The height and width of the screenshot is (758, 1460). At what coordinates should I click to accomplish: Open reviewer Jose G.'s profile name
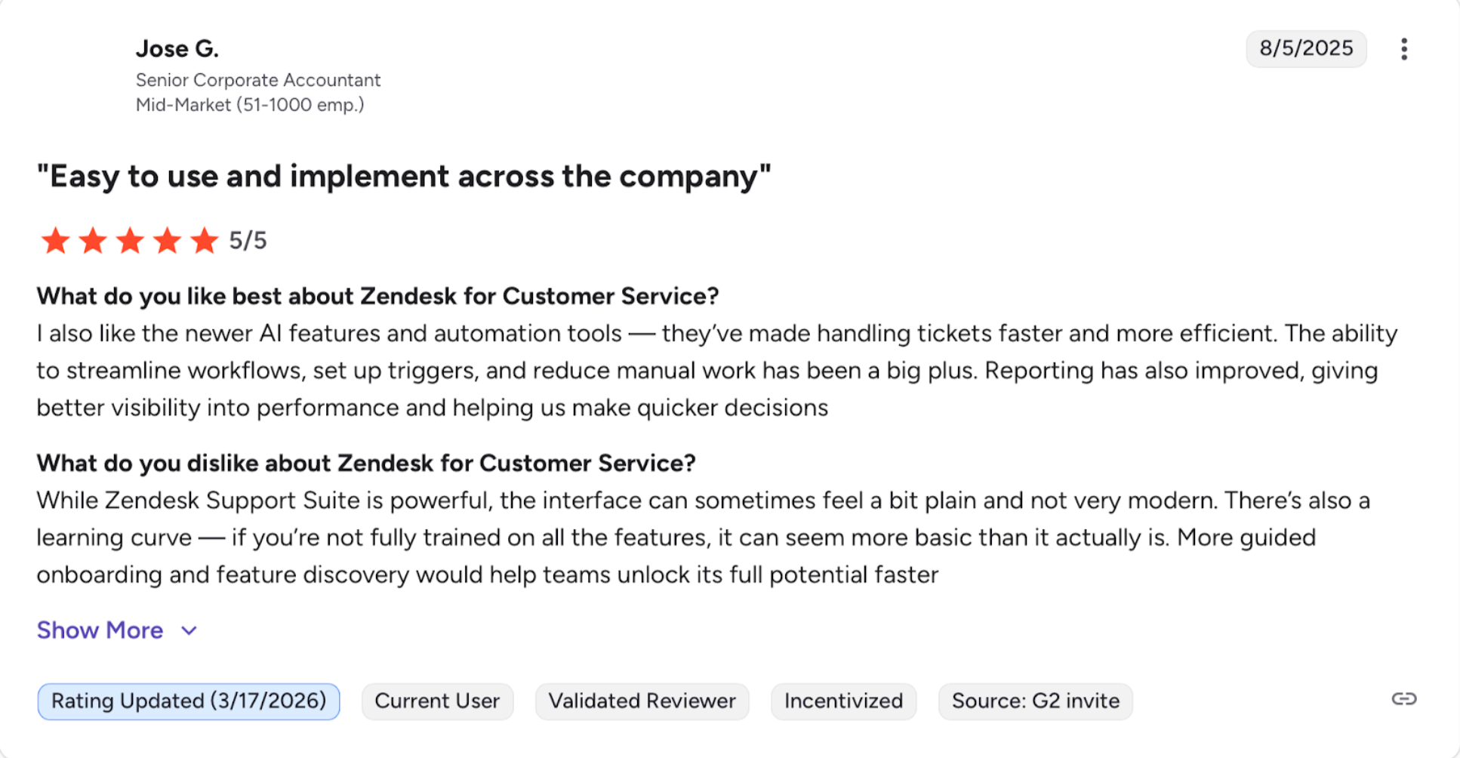coord(177,49)
